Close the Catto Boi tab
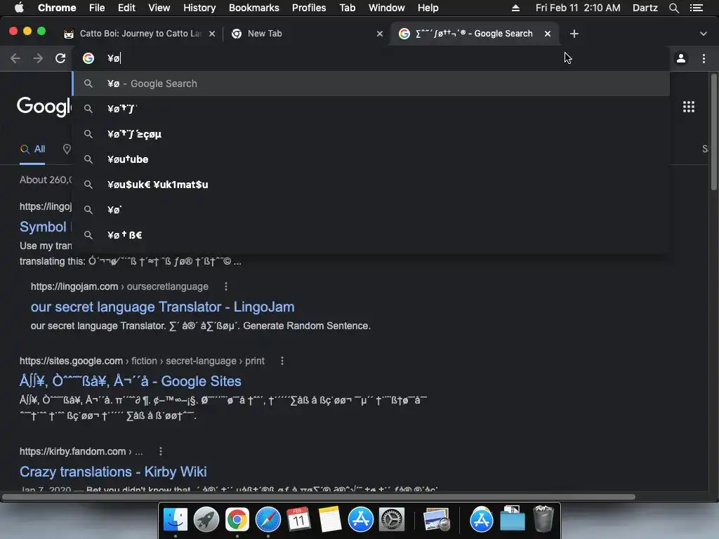Viewport: 719px width, 539px height. click(212, 34)
